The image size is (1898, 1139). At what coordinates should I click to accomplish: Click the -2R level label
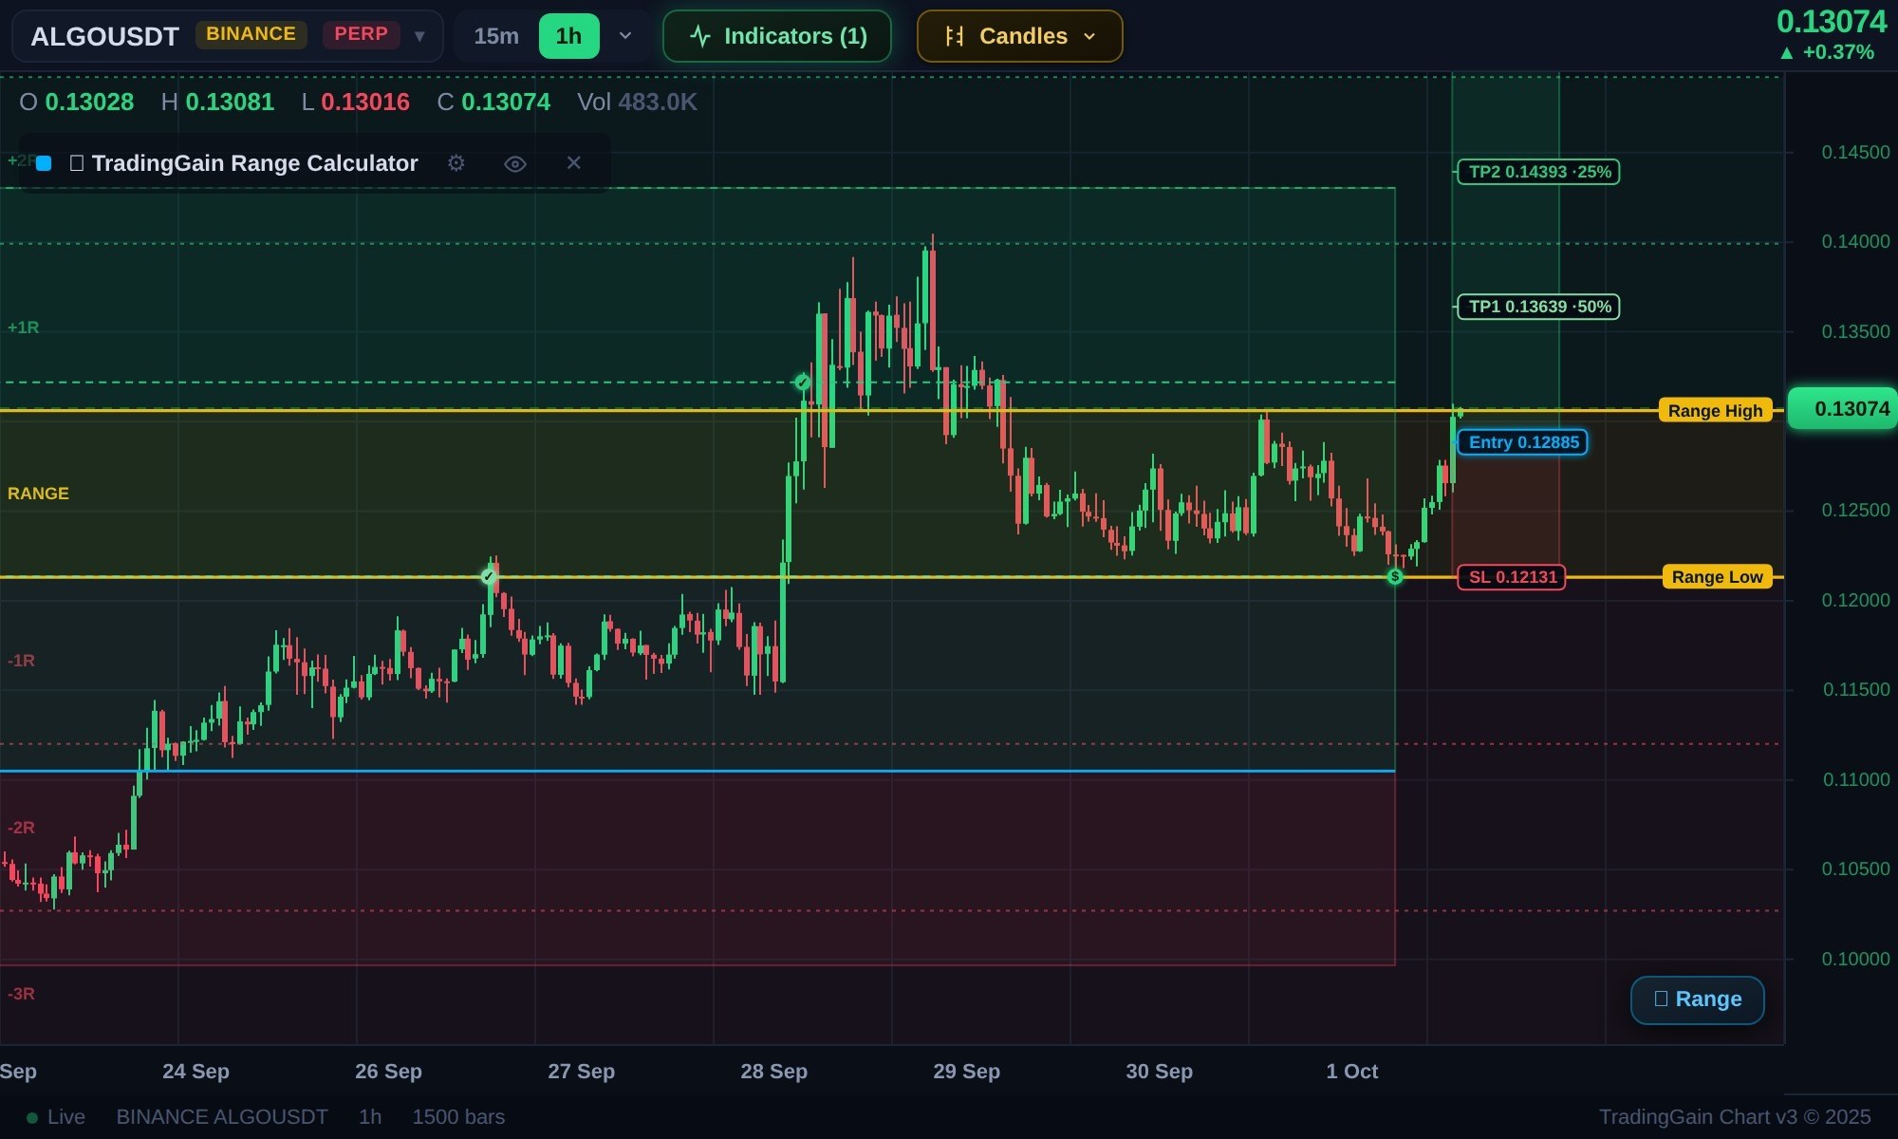(21, 828)
